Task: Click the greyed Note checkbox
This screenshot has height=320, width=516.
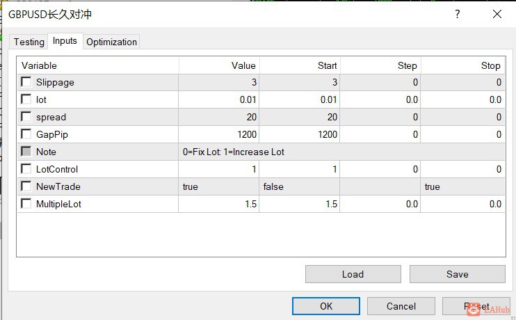Action: click(26, 152)
